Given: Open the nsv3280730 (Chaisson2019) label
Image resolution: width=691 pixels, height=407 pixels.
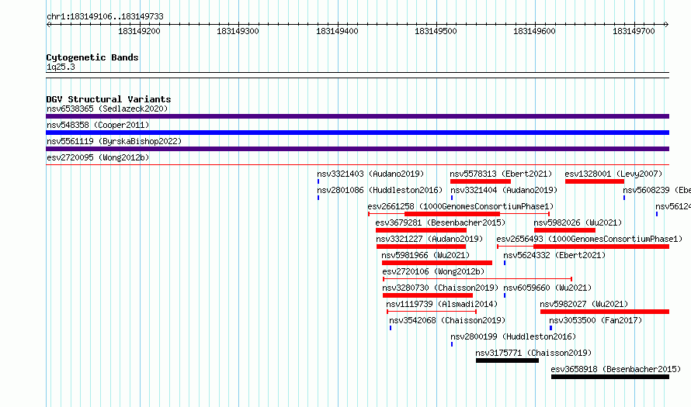Looking at the screenshot, I should [x=440, y=288].
